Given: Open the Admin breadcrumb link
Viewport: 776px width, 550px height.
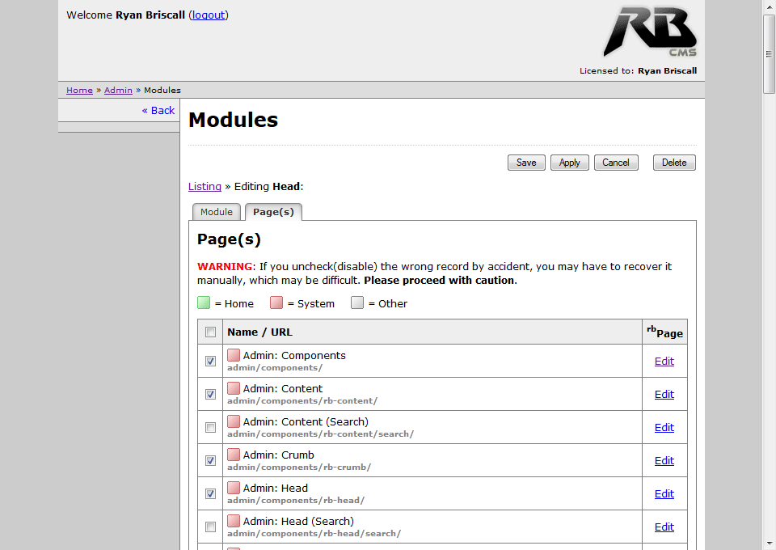Looking at the screenshot, I should (118, 90).
